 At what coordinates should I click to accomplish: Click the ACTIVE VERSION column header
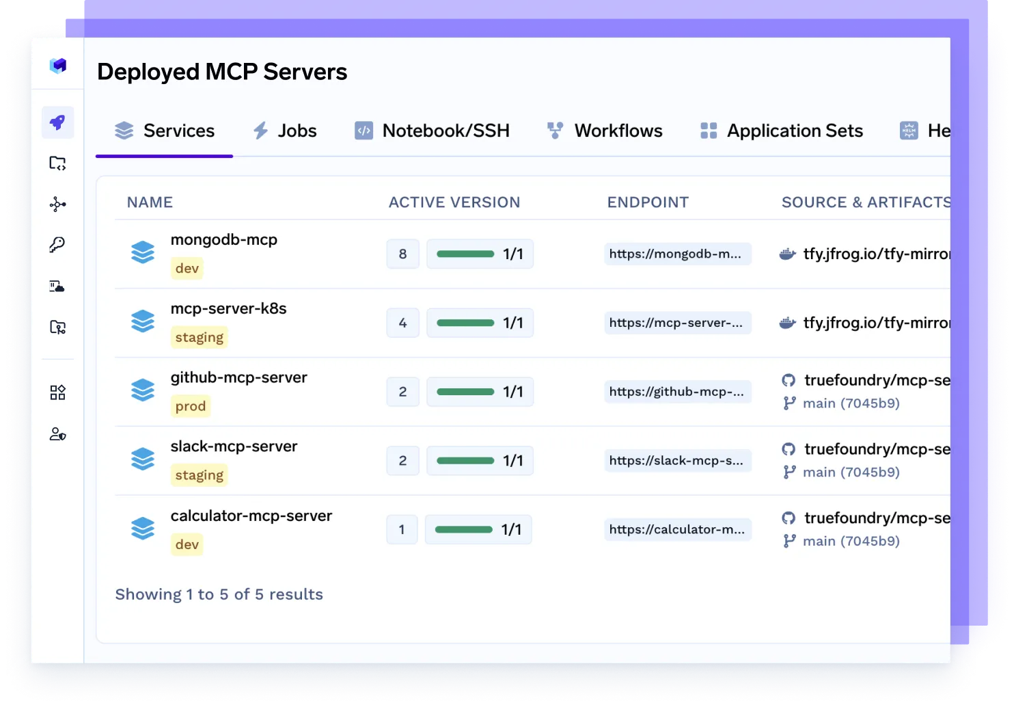(454, 202)
